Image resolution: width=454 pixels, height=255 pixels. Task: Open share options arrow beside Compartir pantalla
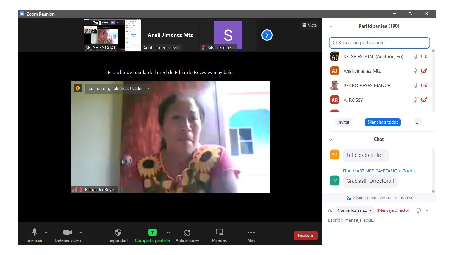coord(168,232)
